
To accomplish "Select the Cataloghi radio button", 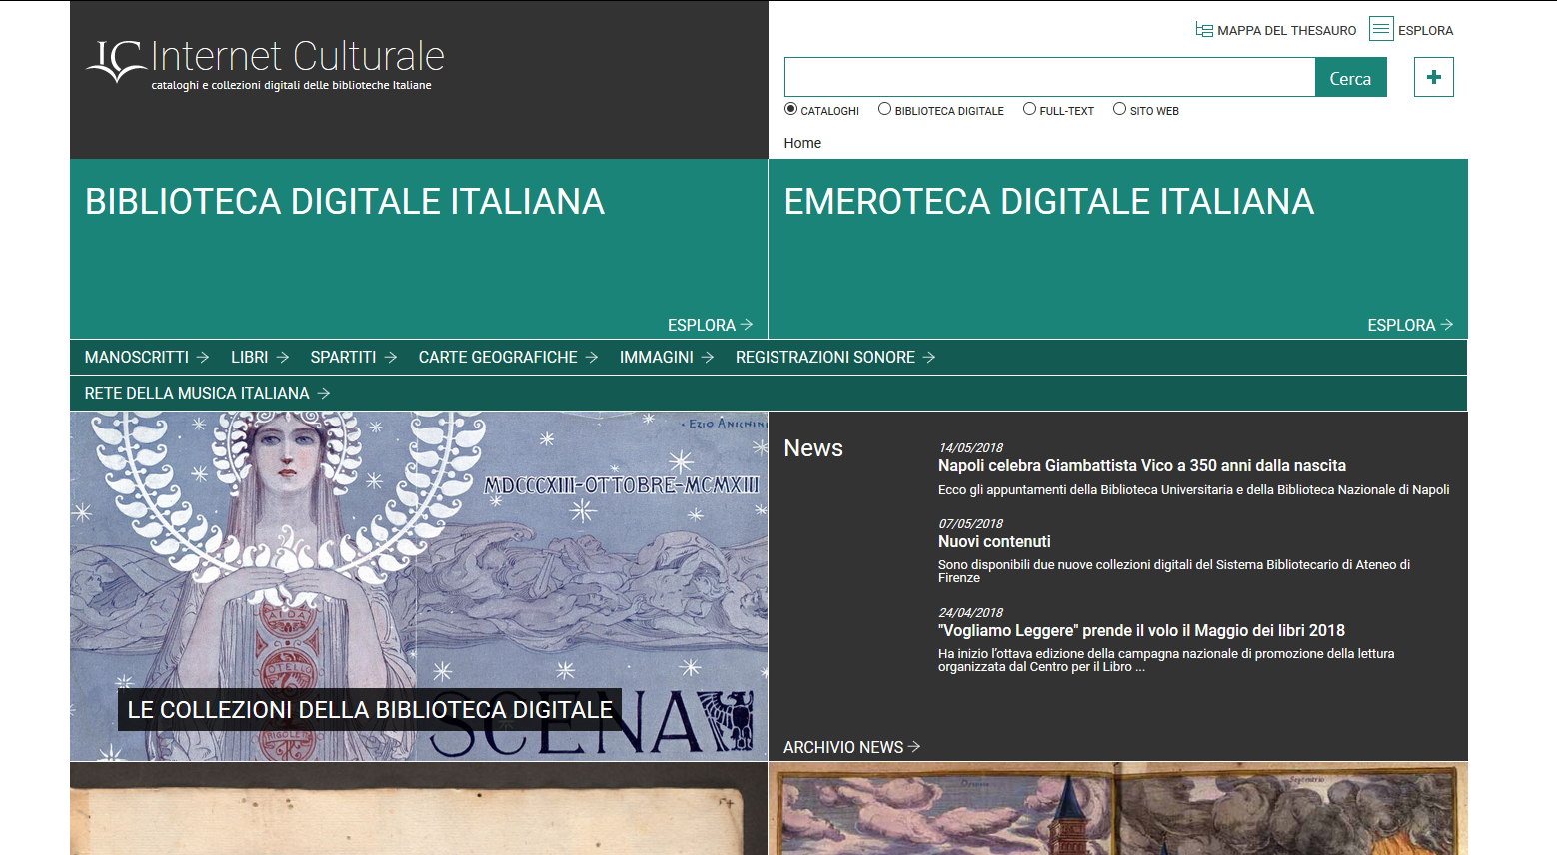I will pyautogui.click(x=791, y=109).
